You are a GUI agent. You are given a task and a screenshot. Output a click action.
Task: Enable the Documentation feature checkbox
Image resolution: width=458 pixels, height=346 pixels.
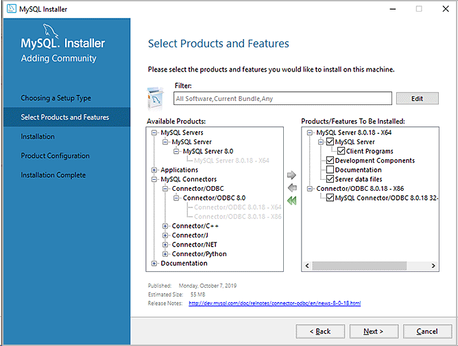click(x=330, y=170)
